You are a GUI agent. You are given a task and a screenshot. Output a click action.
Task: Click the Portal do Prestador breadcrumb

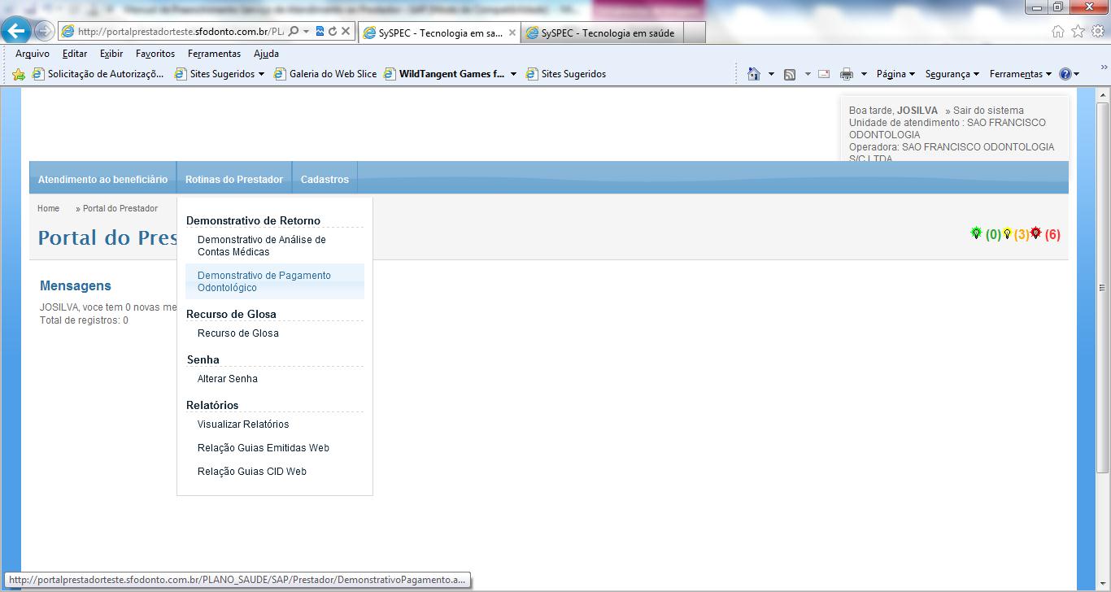120,209
